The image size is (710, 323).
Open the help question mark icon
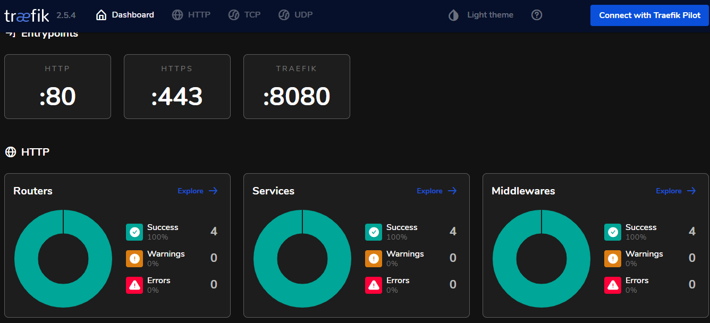[537, 15]
